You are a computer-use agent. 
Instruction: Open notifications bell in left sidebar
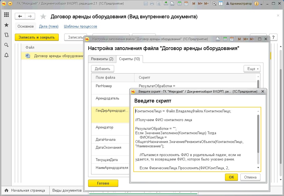click(x=6, y=55)
